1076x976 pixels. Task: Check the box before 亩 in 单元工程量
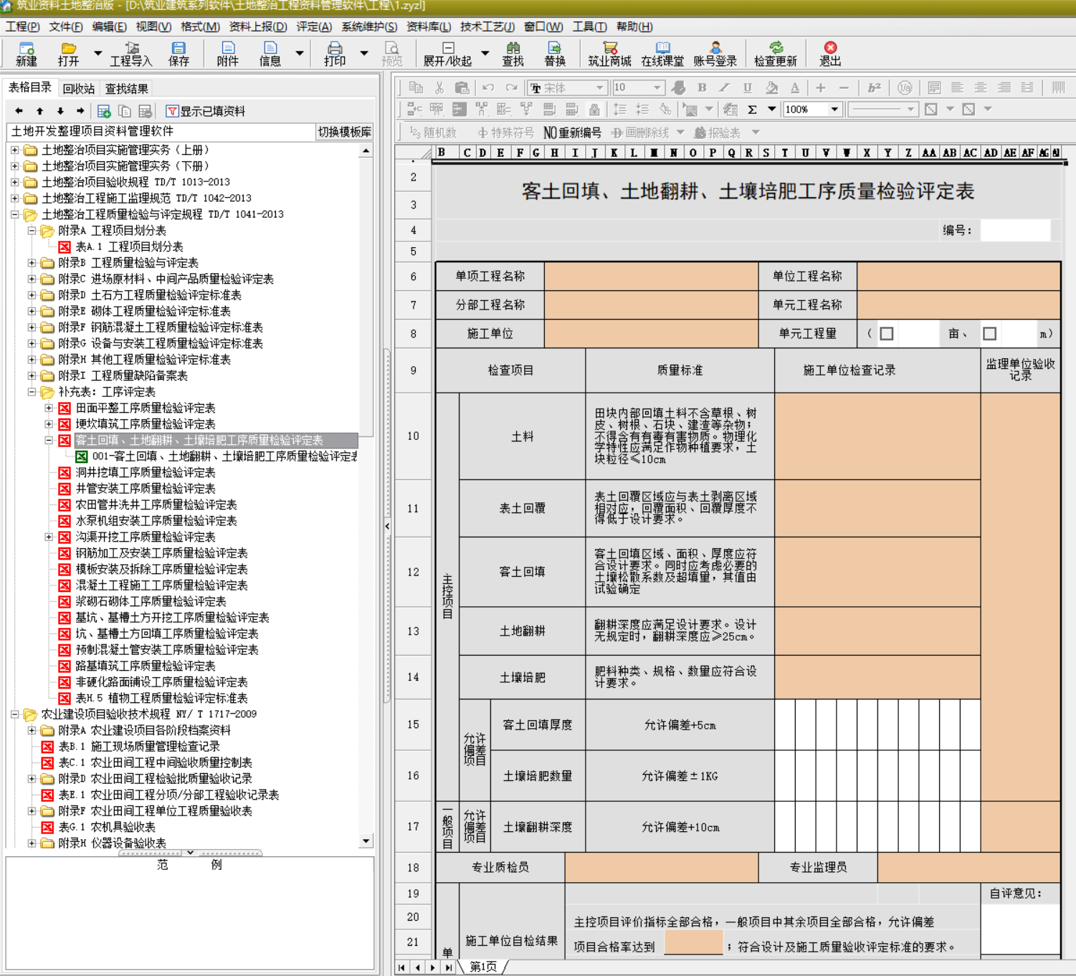[887, 333]
